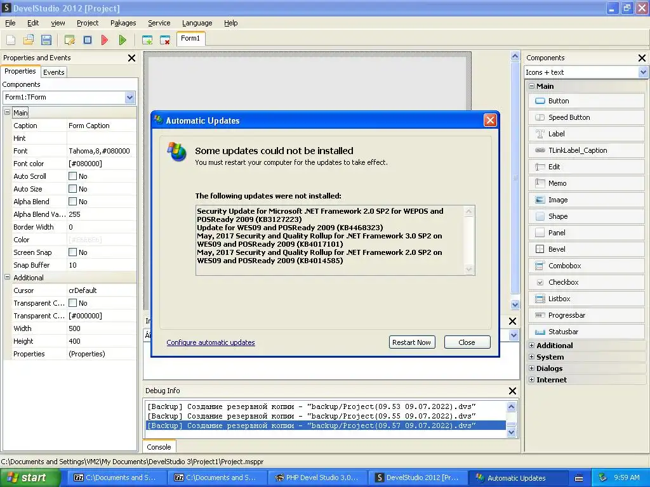Screen dimensions: 650x487
Task: Toggle the Screen Snap checkbox
Action: click(72, 252)
